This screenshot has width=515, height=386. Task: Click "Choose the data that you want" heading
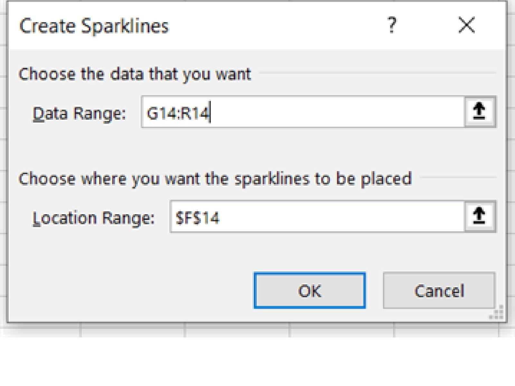click(x=135, y=74)
